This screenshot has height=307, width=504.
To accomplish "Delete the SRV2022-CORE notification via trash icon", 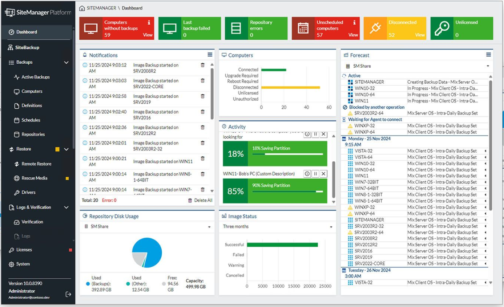I will [x=202, y=80].
